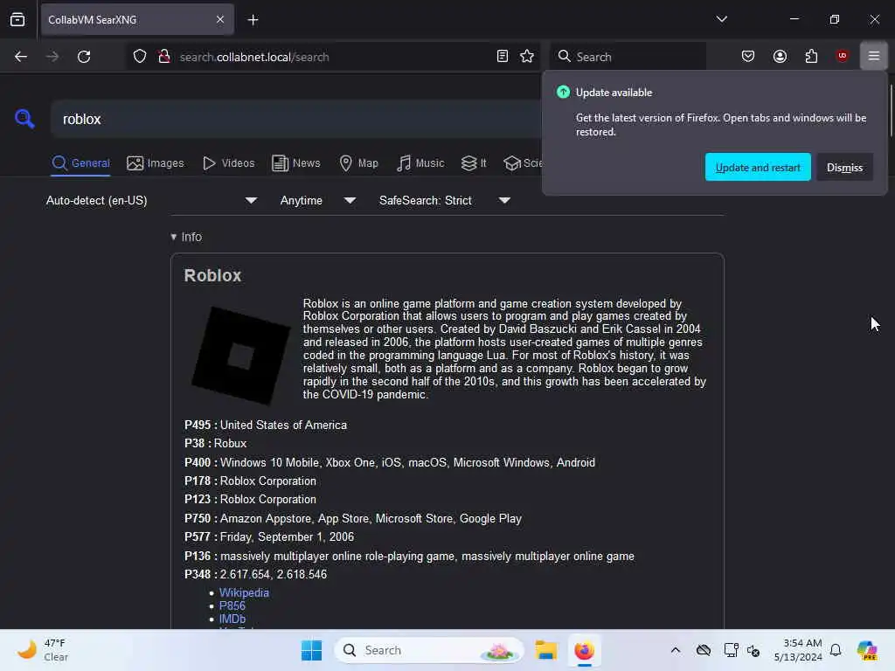Click the network display tray icon
This screenshot has height=671, width=895.
[731, 650]
